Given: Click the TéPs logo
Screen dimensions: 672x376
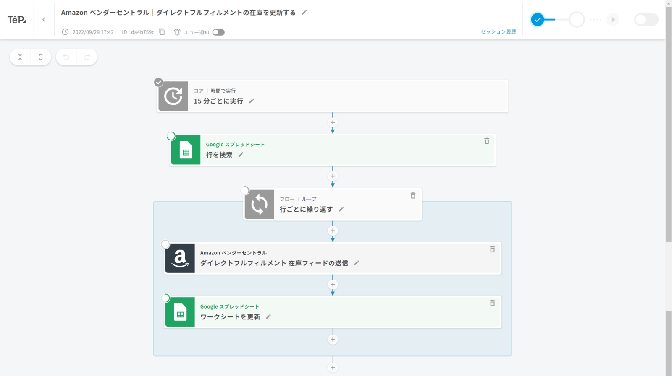Looking at the screenshot, I should 17,20.
